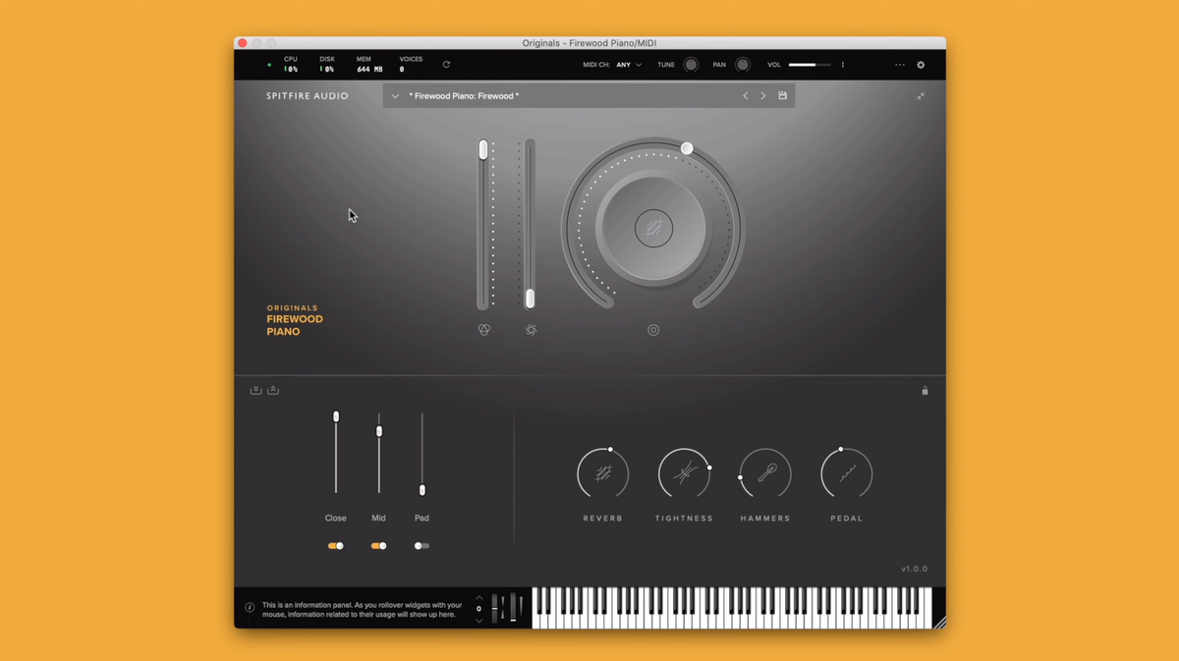Click the lock icon in mixer panel

[x=925, y=391]
